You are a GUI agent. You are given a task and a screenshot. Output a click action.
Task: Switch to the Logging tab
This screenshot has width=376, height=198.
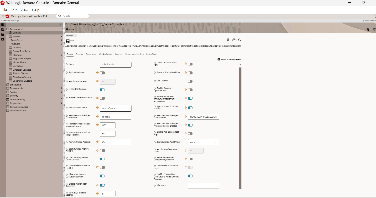(x=119, y=54)
